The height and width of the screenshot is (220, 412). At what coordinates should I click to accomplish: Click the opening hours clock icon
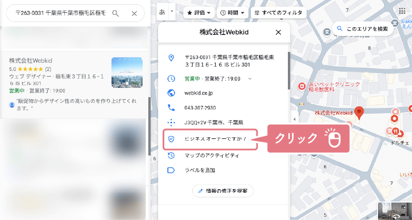pos(171,79)
